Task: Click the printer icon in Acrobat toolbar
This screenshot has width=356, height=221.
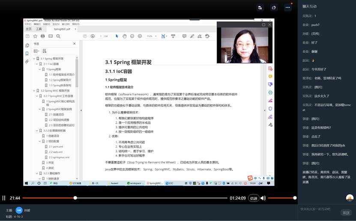Action: (x=43, y=36)
